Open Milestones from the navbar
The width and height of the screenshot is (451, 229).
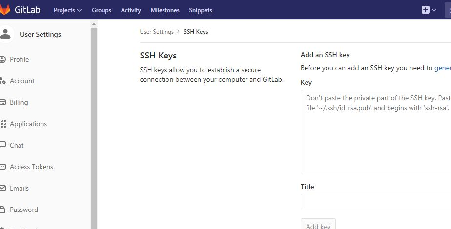coord(165,10)
